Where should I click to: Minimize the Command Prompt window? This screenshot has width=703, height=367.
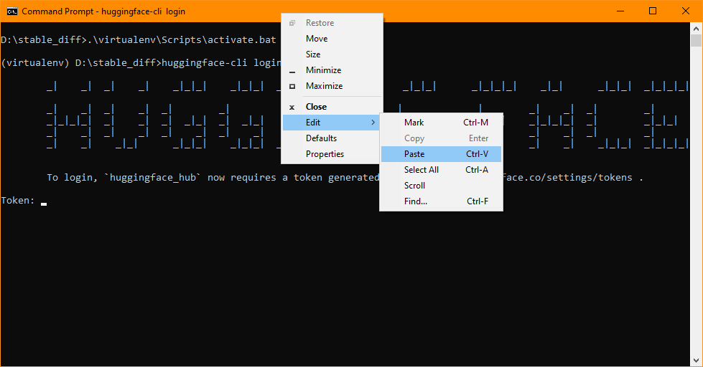pyautogui.click(x=620, y=11)
